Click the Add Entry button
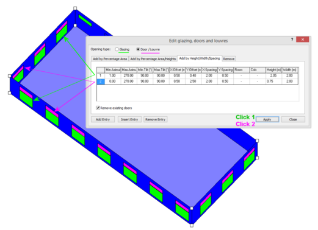The image size is (318, 230). coord(103,119)
